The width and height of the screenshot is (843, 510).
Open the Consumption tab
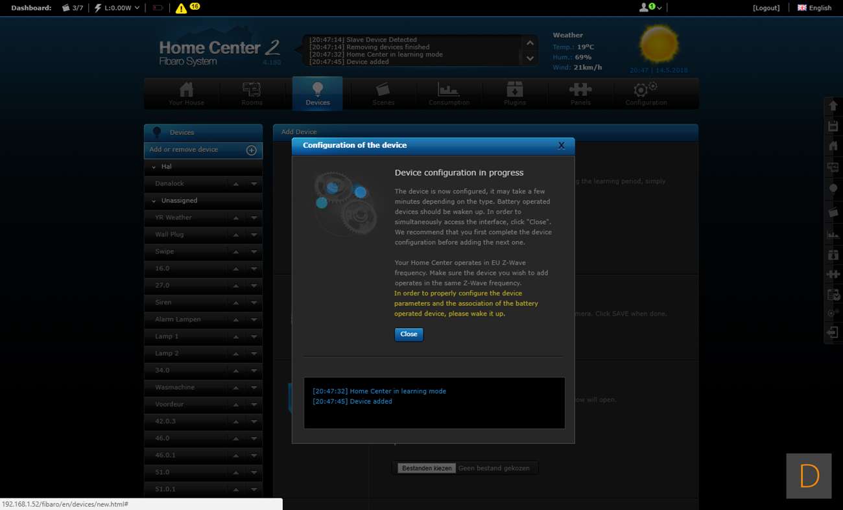tap(449, 94)
